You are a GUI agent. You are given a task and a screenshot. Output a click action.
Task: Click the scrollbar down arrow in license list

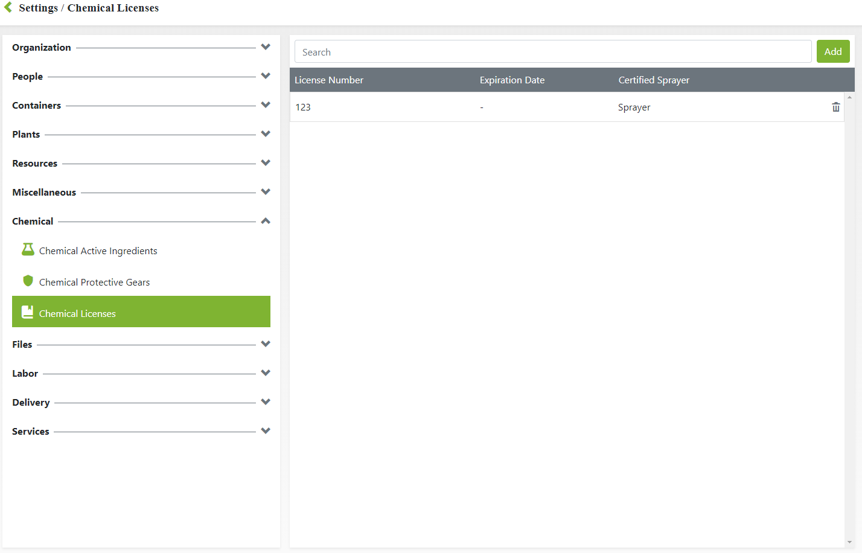pyautogui.click(x=849, y=542)
